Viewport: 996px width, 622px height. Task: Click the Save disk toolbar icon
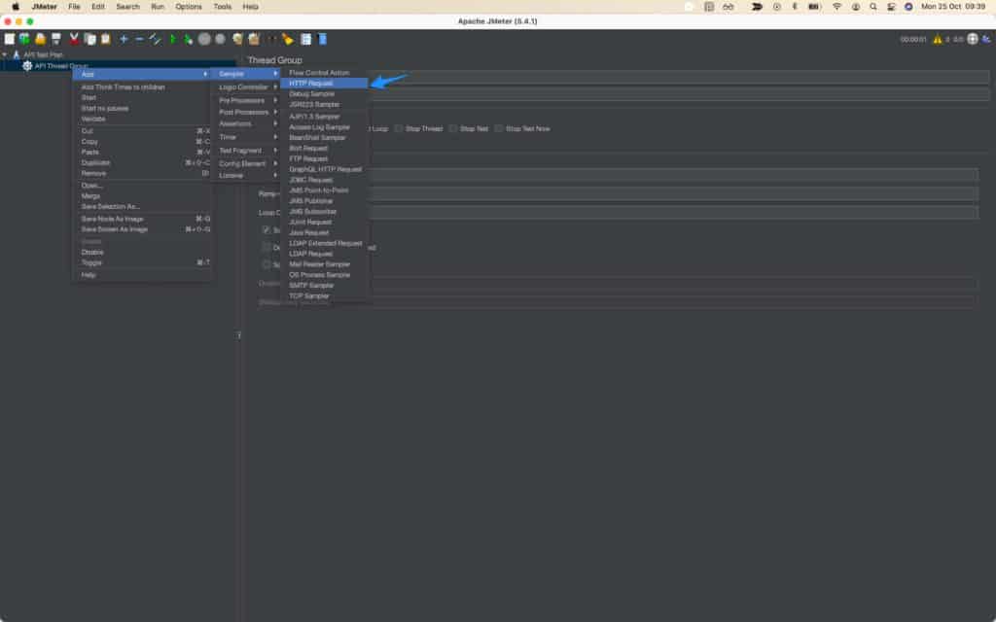[x=56, y=39]
